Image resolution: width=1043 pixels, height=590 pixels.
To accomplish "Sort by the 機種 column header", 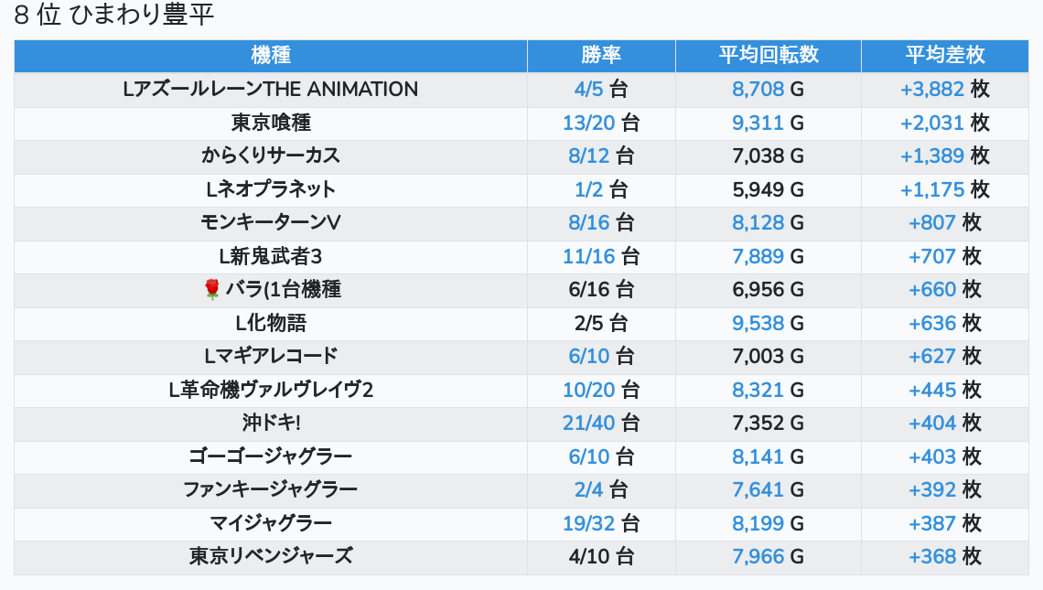I will [271, 55].
